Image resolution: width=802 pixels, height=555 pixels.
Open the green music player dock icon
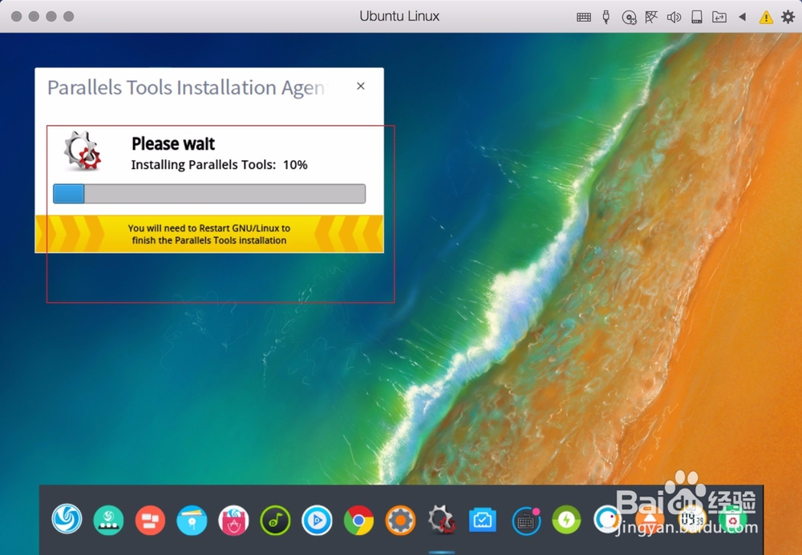[x=275, y=520]
